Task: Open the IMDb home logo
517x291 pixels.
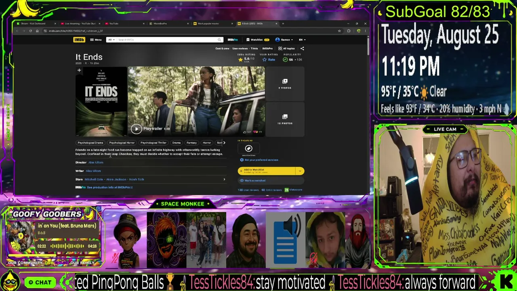Action: point(79,40)
